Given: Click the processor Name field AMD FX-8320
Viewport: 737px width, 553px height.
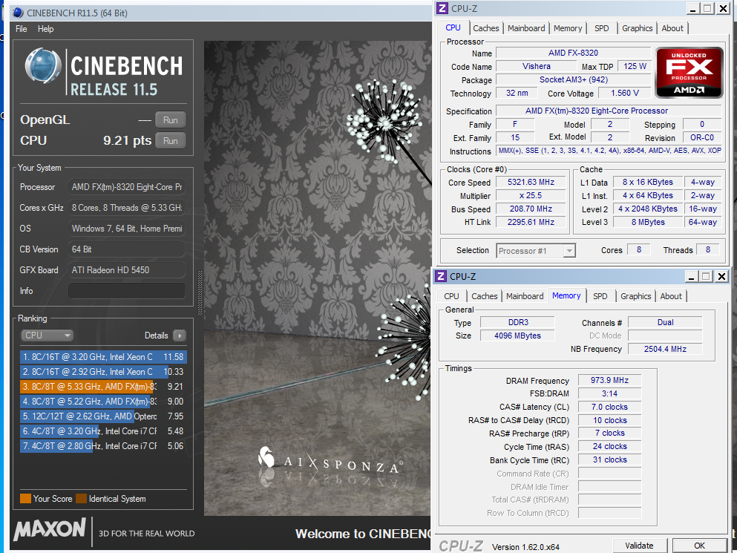Looking at the screenshot, I should click(x=574, y=53).
